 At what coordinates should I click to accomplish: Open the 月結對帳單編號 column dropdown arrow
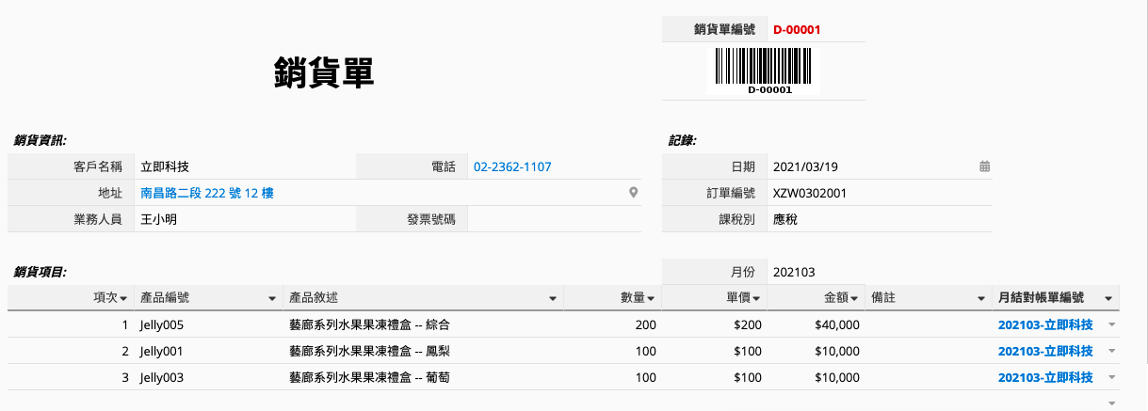coord(1108,298)
